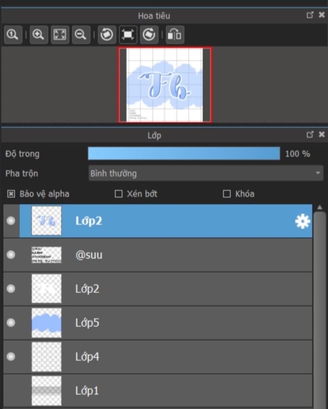Click the zoom in magnifier icon

tap(38, 35)
